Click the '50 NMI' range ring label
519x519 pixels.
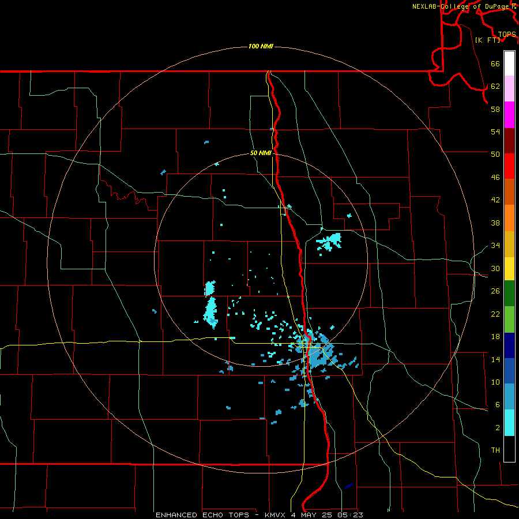point(261,153)
